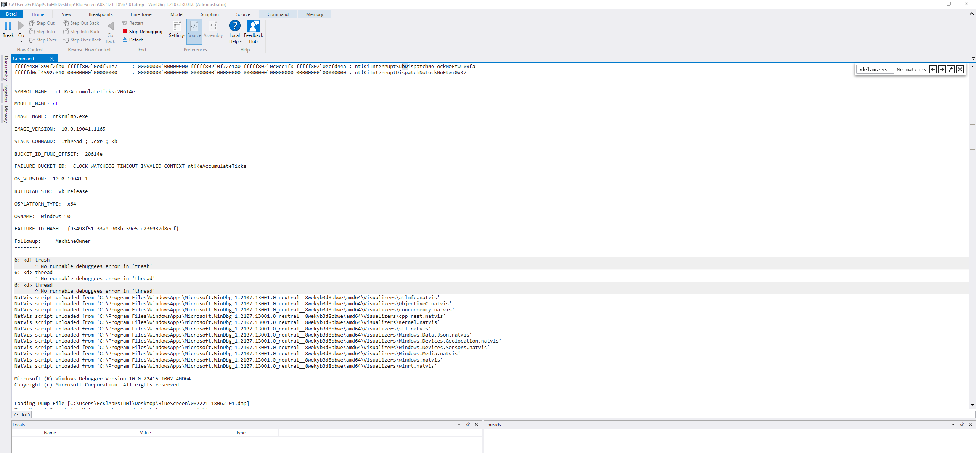976x453 pixels.
Task: Open the Threads panel options dropdown arrow
Action: (x=953, y=424)
